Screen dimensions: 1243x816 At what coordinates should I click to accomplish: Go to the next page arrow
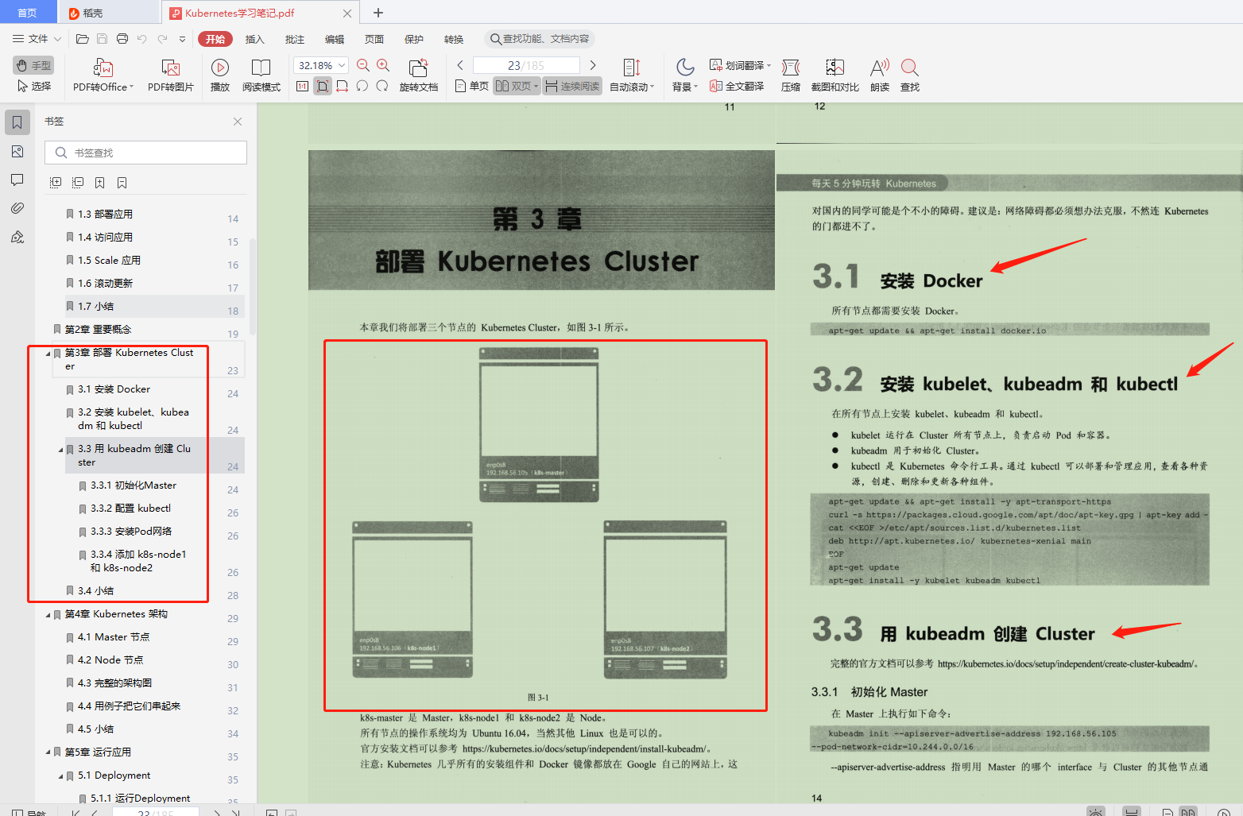[x=593, y=65]
